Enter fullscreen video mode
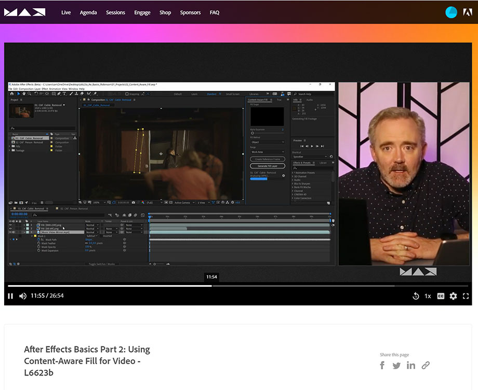The image size is (478, 390). click(x=466, y=296)
